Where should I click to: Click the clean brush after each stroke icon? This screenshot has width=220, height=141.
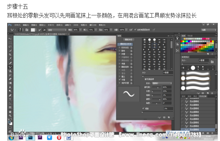click(x=44, y=30)
